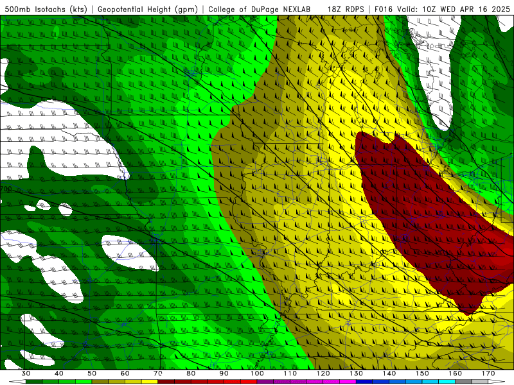Click the olive swatch just after 50
Viewport: 514px width, 385px height.
100,381
